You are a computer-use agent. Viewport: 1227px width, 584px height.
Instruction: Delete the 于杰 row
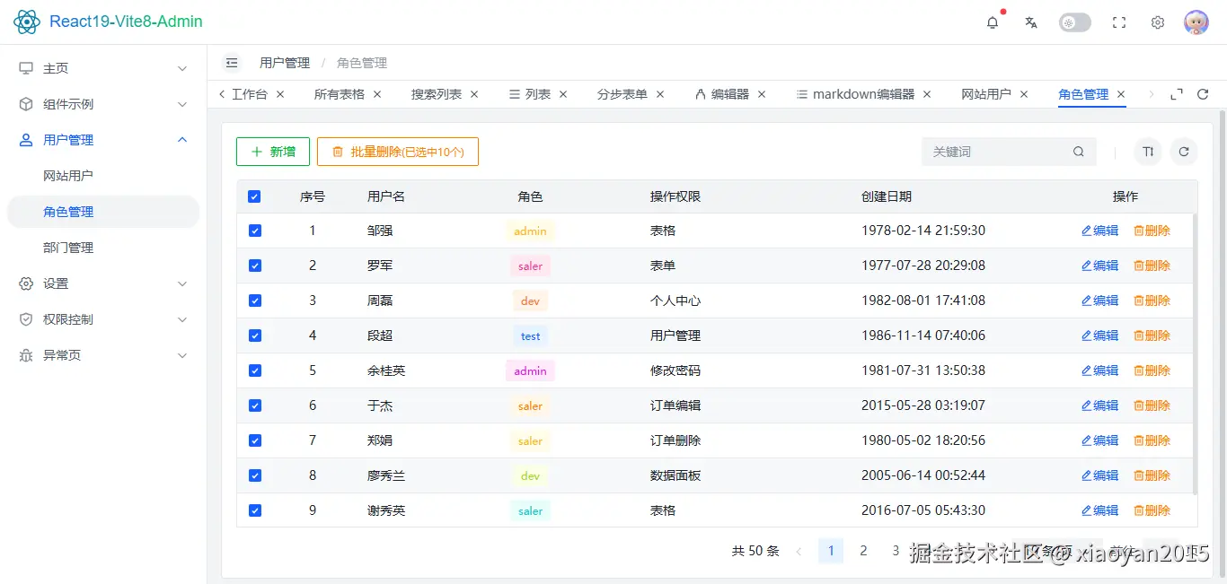(x=1152, y=405)
